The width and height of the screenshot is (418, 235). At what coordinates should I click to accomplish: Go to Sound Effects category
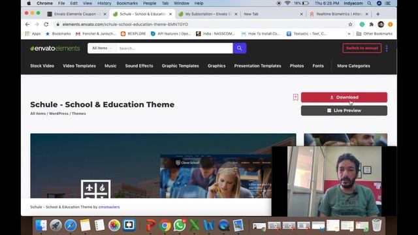(139, 66)
